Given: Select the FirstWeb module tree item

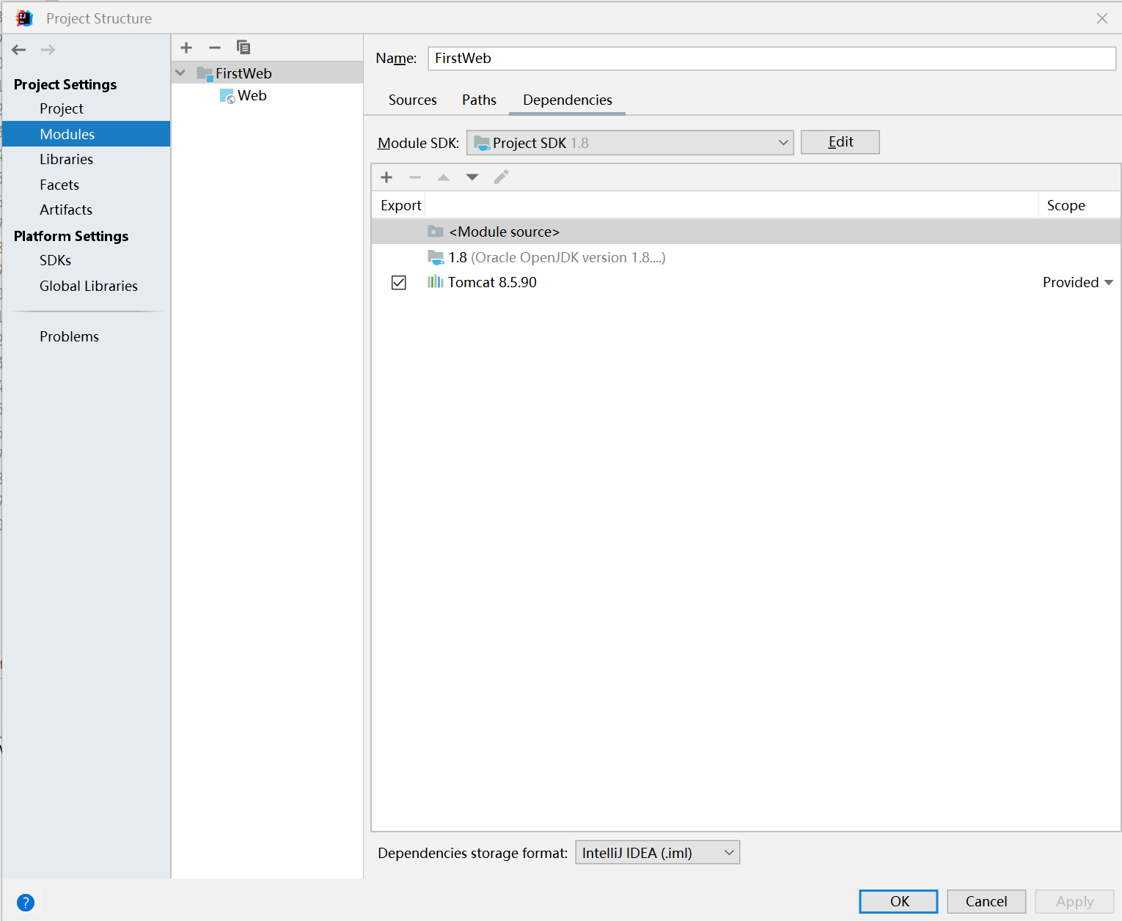Looking at the screenshot, I should 268,73.
